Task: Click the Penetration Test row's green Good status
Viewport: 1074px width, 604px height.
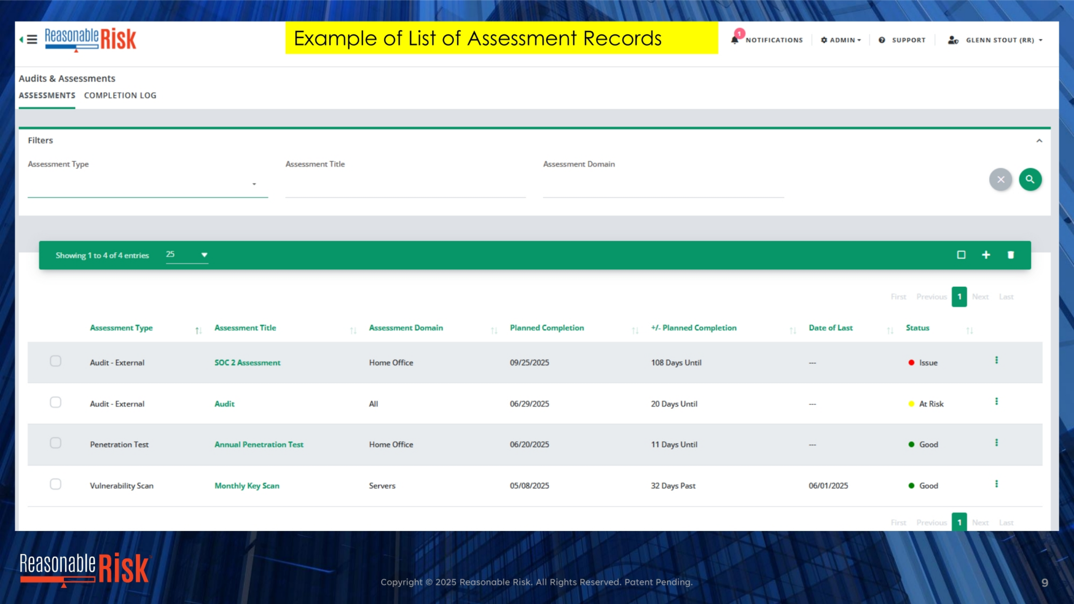Action: point(923,444)
